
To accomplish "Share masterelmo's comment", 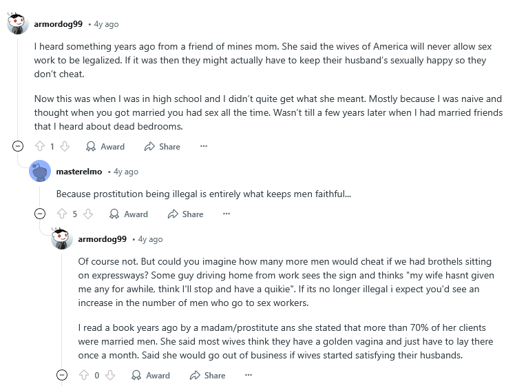I will pos(185,214).
